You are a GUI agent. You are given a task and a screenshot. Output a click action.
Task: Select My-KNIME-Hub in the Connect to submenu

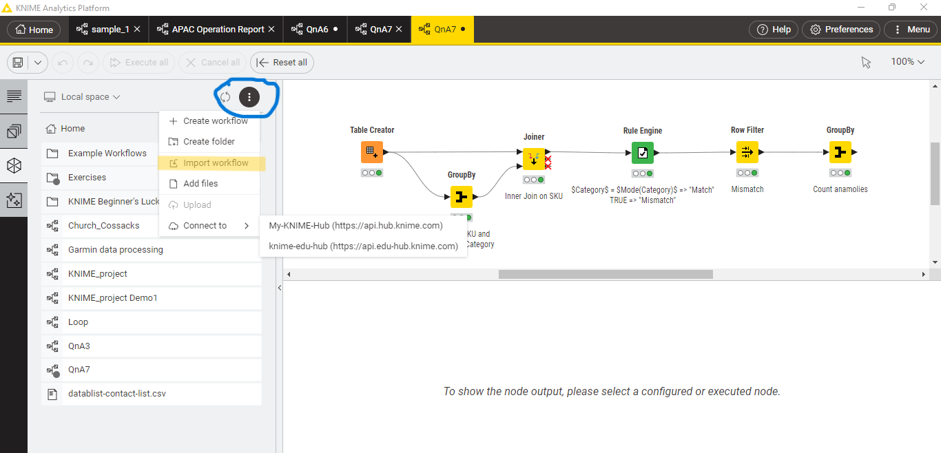tap(355, 225)
